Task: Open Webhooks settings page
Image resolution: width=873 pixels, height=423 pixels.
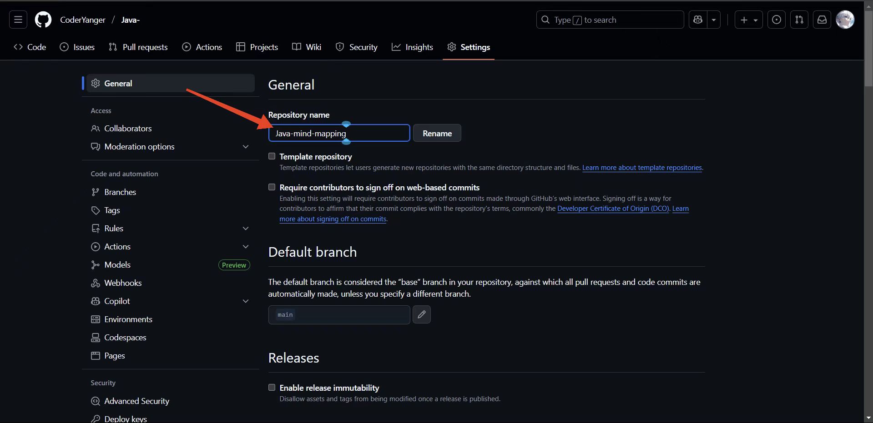Action: [x=171, y=283]
